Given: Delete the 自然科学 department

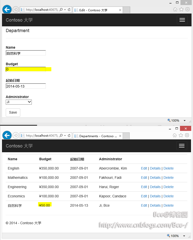Looking at the screenshot, I should pyautogui.click(x=168, y=205).
